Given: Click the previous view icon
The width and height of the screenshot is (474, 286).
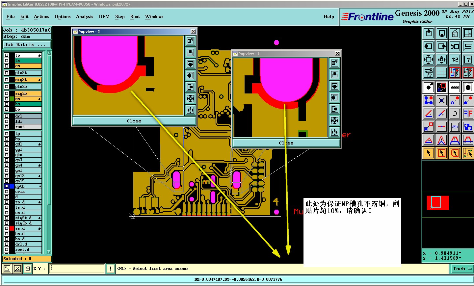Looking at the screenshot, I should (x=455, y=46).
